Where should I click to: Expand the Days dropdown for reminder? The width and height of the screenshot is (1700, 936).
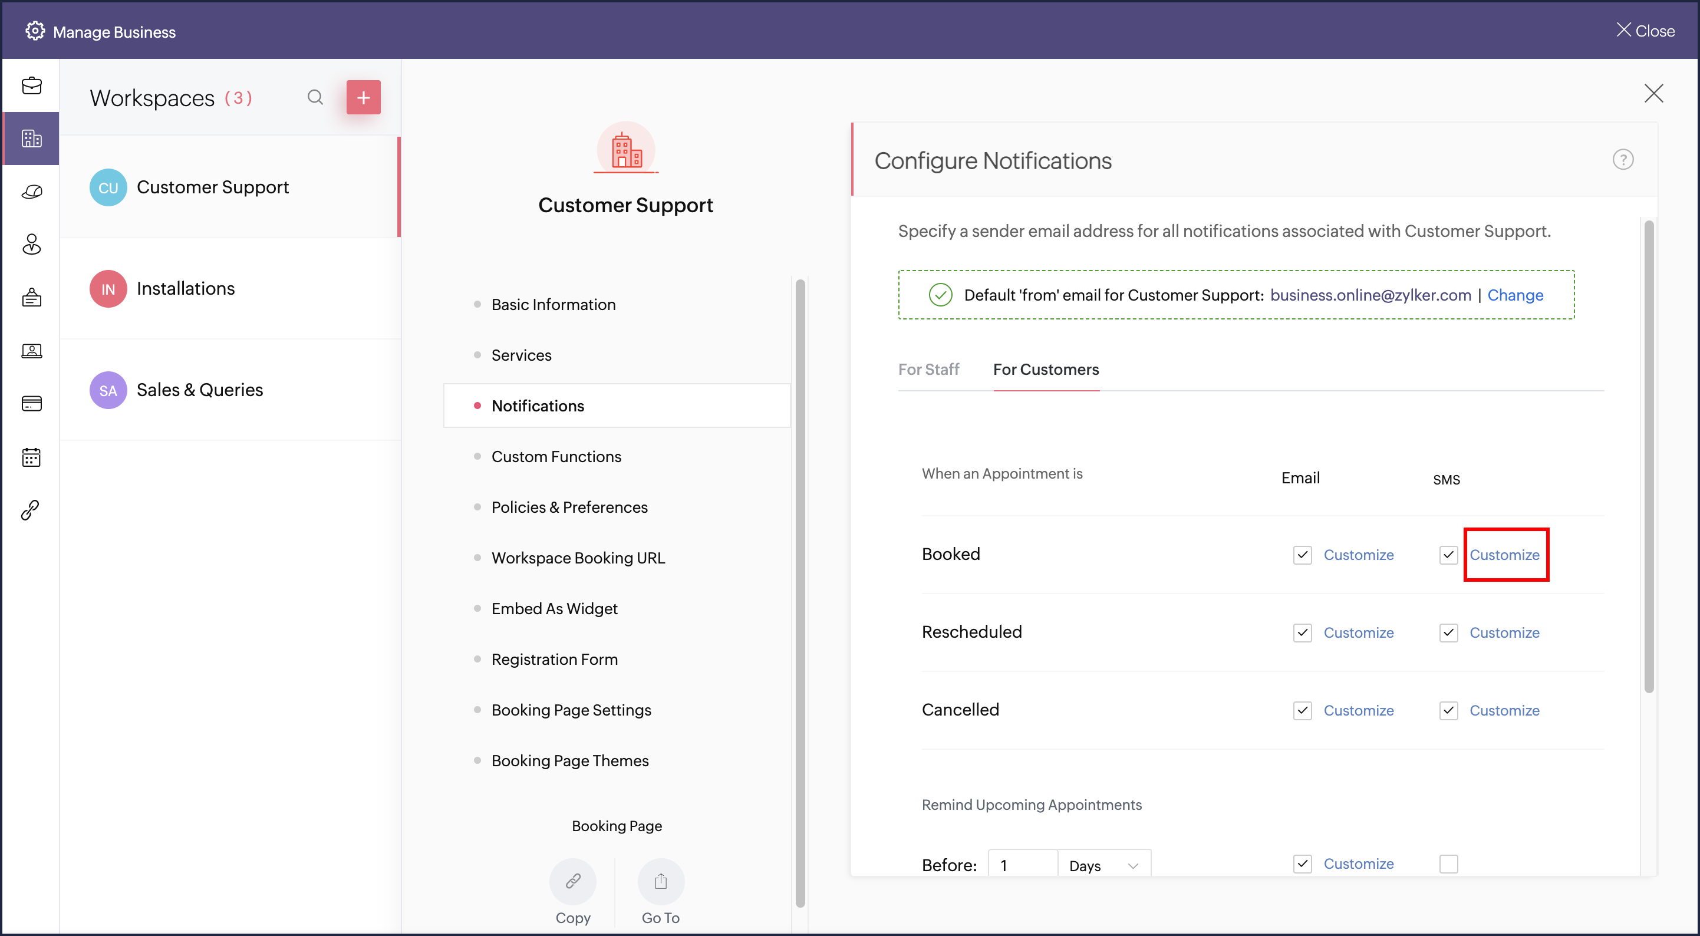click(1104, 865)
